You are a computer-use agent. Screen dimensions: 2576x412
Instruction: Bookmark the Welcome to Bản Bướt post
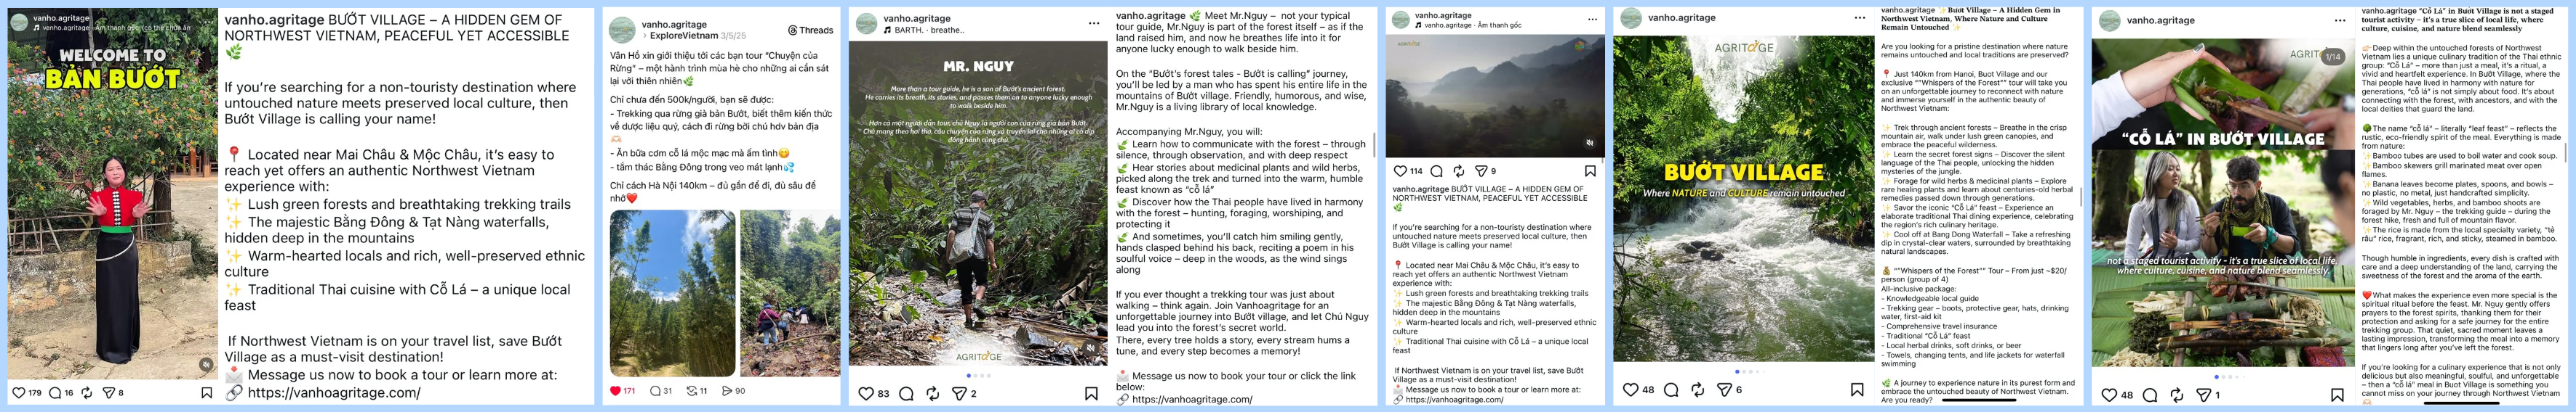pyautogui.click(x=207, y=393)
